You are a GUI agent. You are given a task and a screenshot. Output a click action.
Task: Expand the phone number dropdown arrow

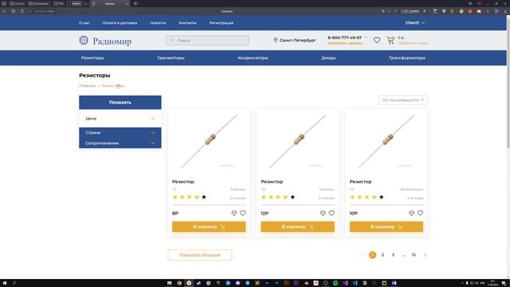(365, 37)
